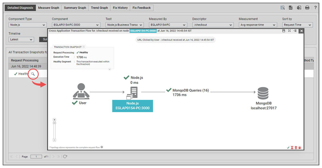Open the Fix History tab

[120, 8]
